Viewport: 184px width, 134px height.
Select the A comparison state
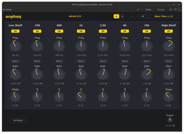tap(116, 16)
